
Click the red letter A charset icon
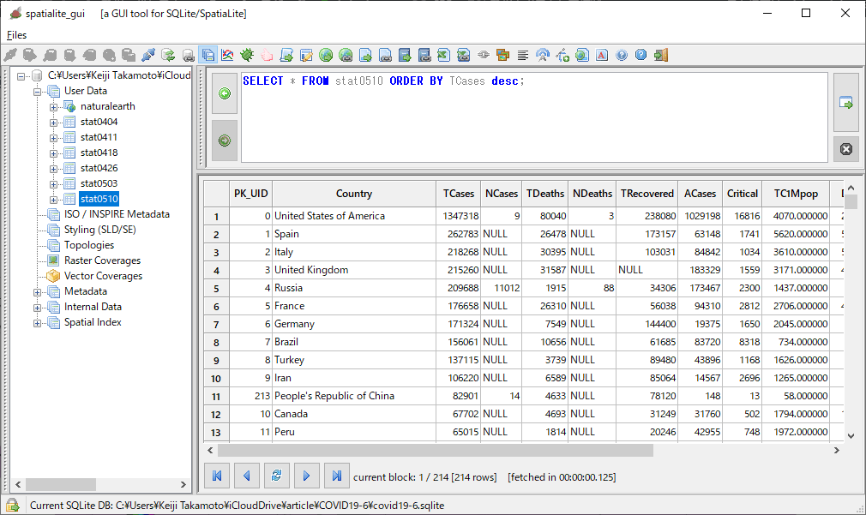[602, 55]
